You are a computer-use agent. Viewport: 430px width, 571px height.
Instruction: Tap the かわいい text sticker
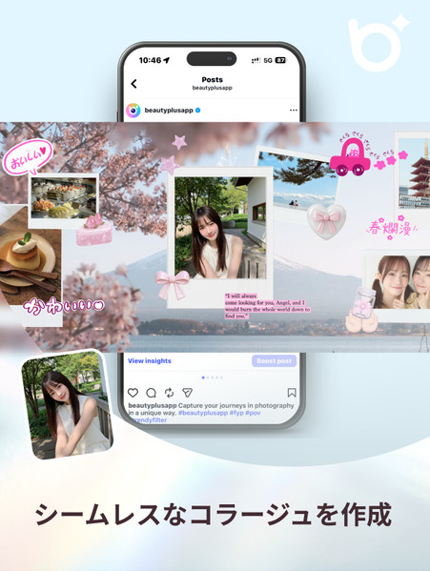click(x=64, y=306)
